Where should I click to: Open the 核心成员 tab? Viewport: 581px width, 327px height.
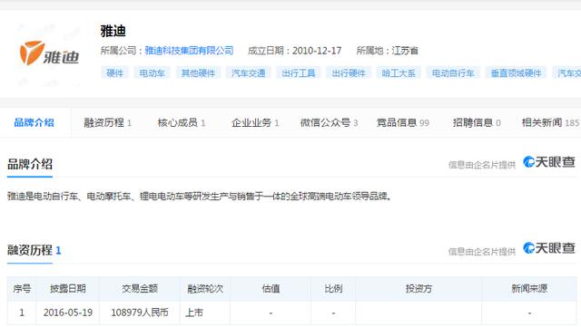(182, 122)
